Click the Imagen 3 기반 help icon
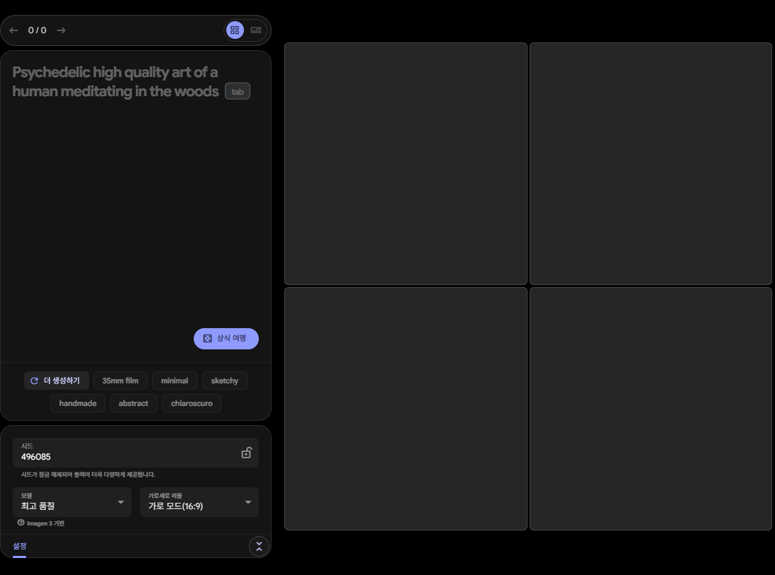The image size is (775, 575). (21, 523)
